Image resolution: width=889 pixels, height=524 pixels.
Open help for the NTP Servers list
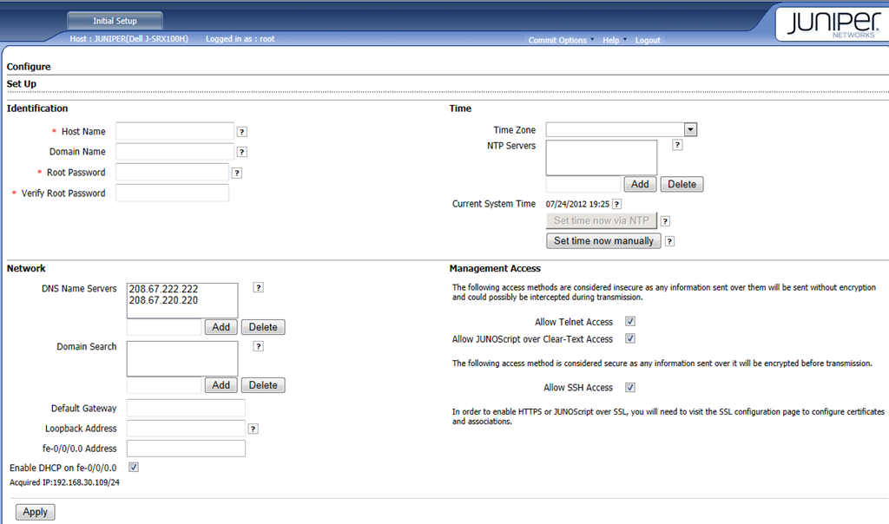677,146
